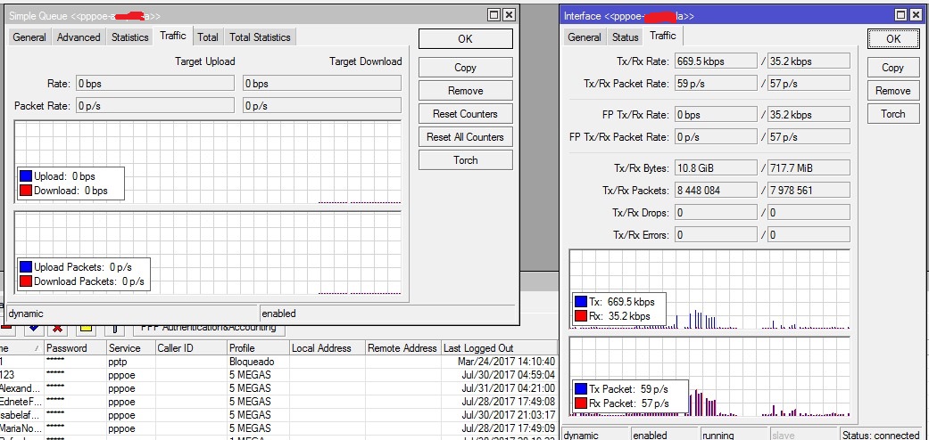Select row logged out Jul/30/2017 21:03:17
Viewport: 929px width, 440px height.
point(278,415)
